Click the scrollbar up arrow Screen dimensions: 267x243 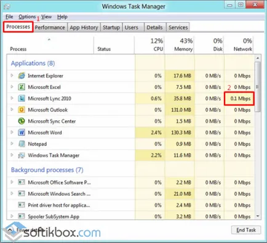258,58
